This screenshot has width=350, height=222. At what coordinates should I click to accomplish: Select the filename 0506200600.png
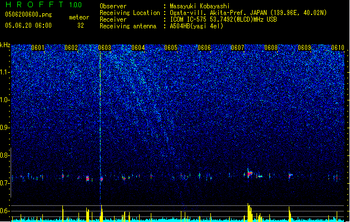tap(28, 14)
